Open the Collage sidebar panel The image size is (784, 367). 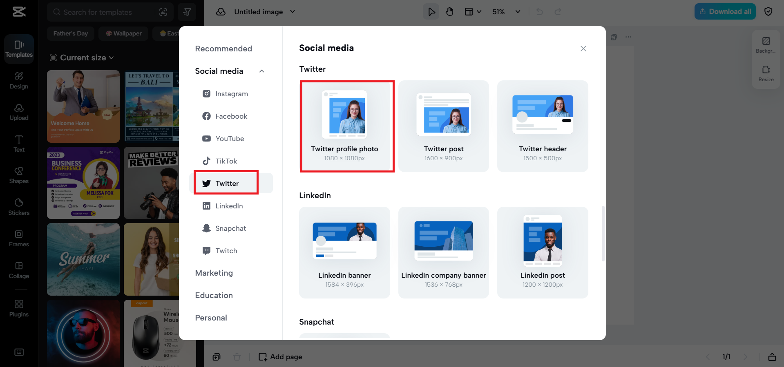19,270
